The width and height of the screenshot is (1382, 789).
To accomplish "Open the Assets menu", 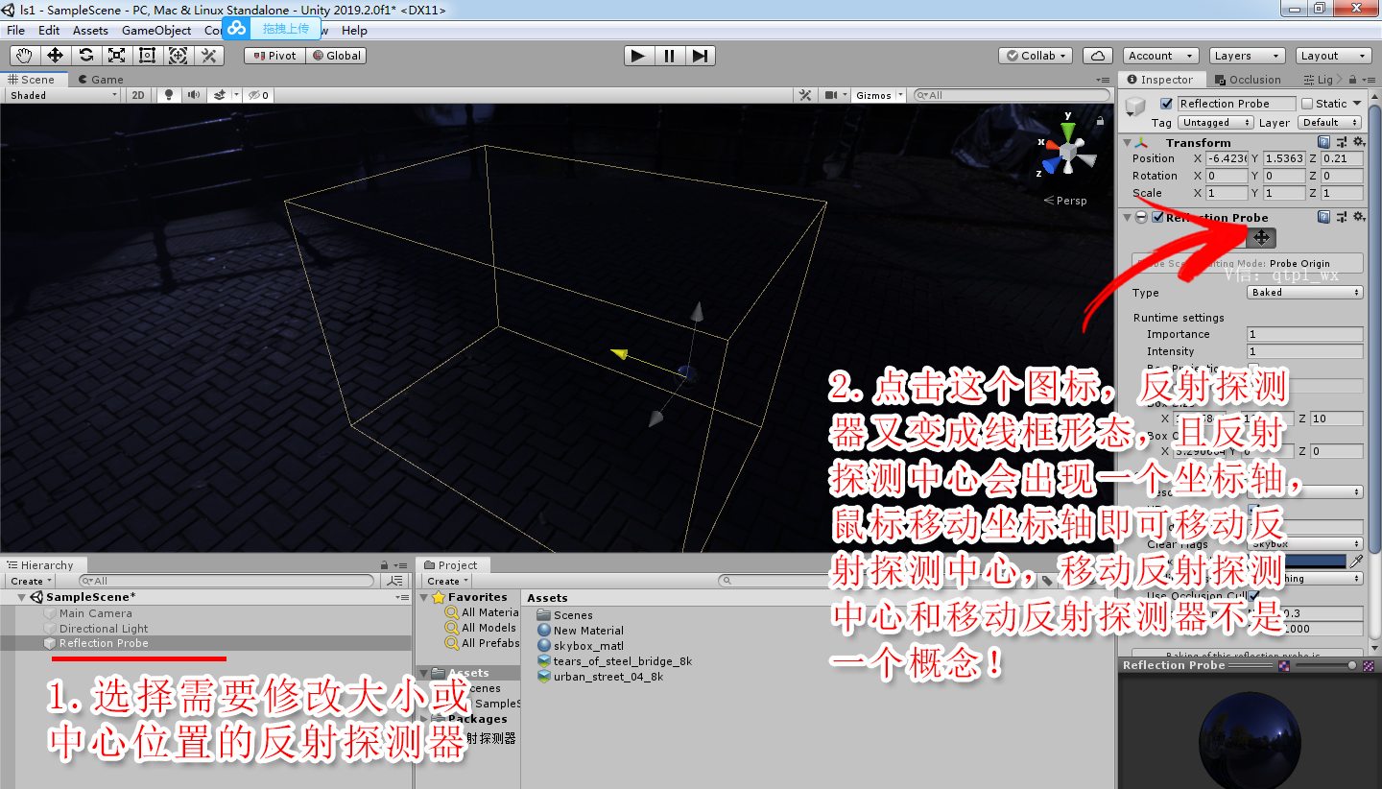I will 90,30.
